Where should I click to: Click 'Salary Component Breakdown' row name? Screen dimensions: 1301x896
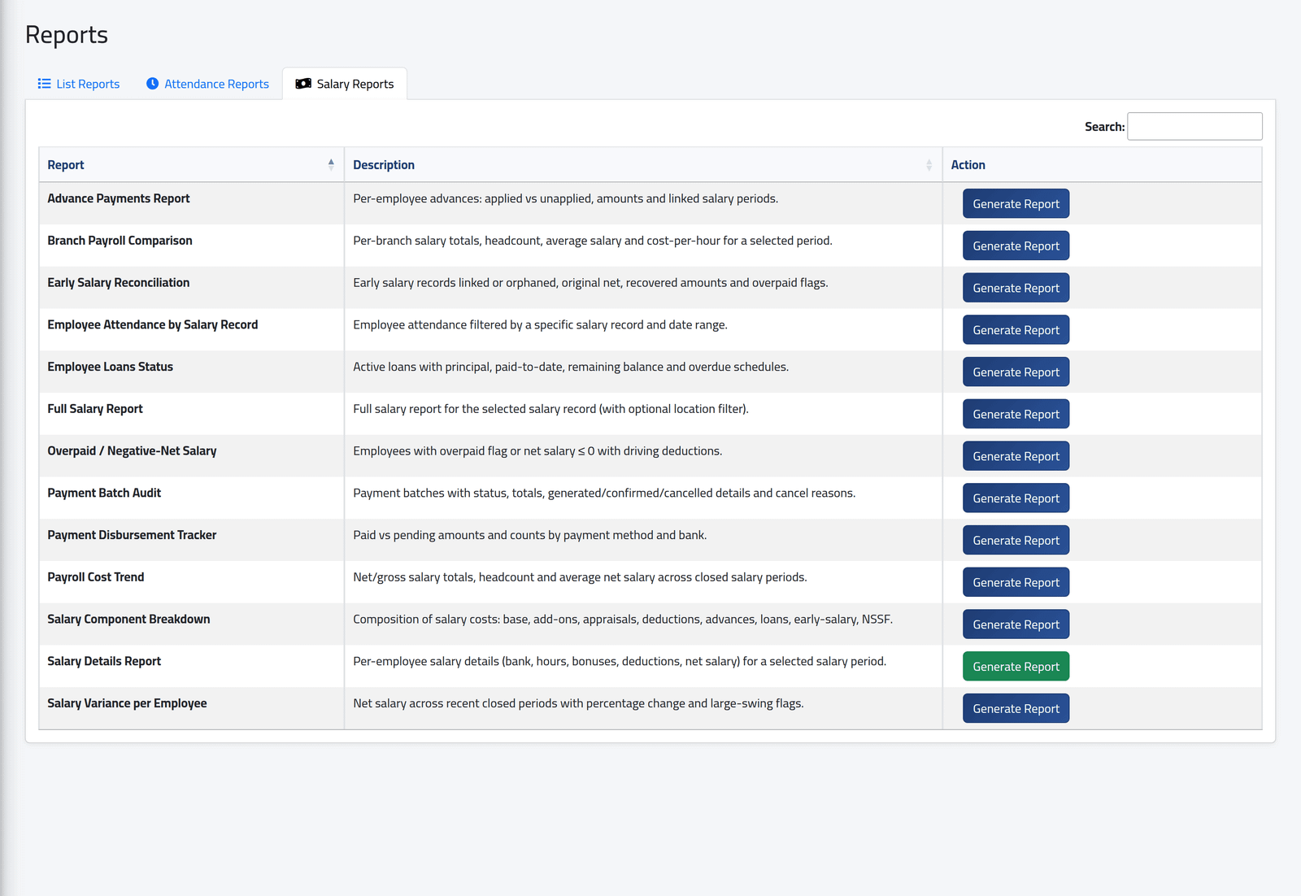pos(128,620)
